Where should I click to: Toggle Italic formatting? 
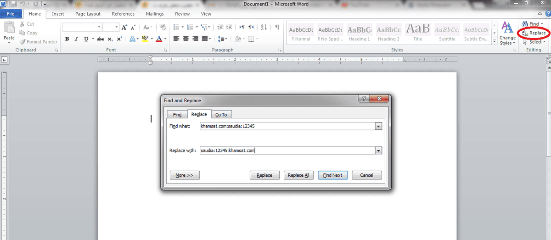coord(76,39)
